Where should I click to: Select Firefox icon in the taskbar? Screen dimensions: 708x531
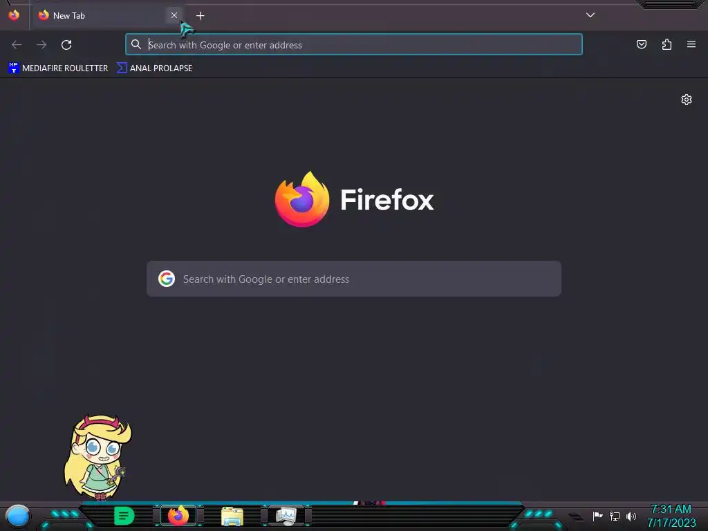(x=178, y=516)
